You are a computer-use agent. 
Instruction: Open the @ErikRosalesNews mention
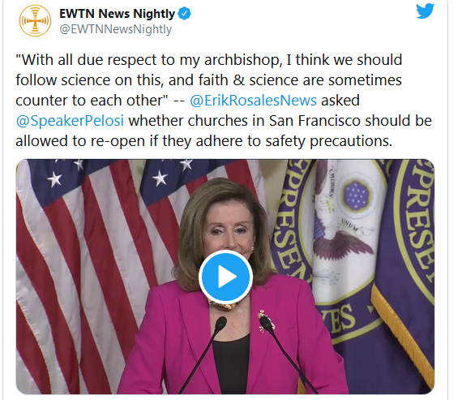(253, 101)
